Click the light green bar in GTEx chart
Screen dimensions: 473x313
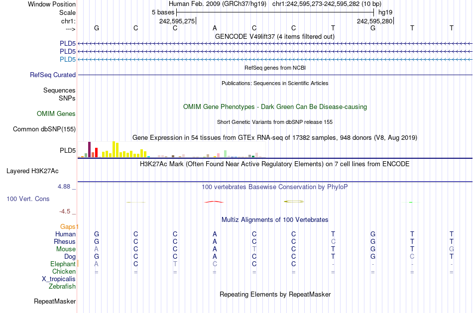click(x=226, y=154)
